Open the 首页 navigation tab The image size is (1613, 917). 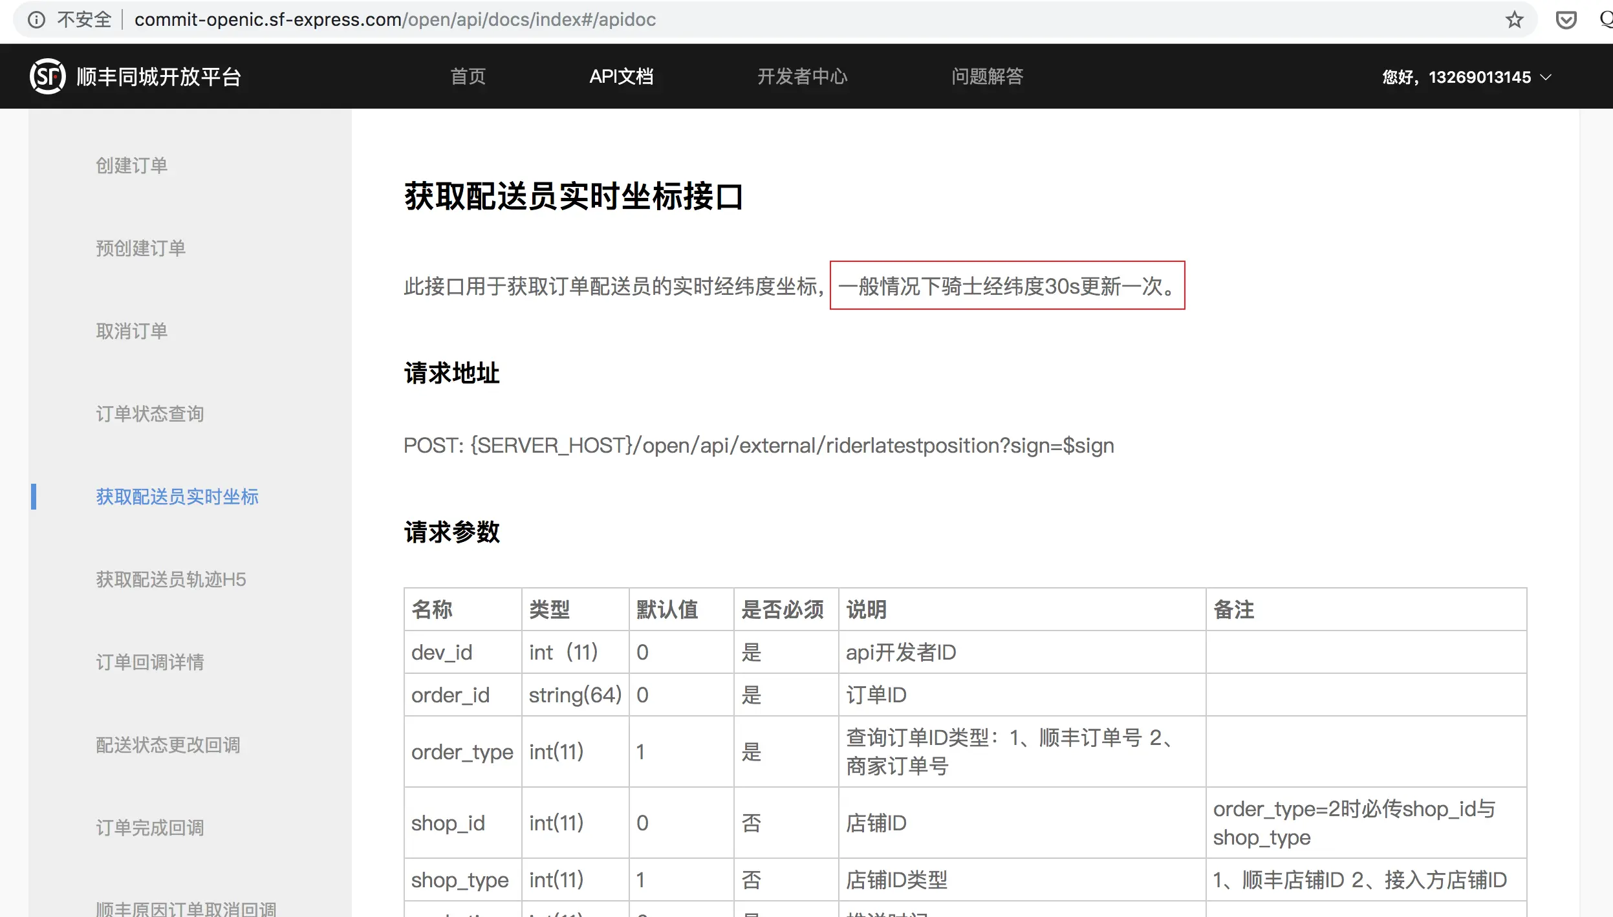coord(468,76)
